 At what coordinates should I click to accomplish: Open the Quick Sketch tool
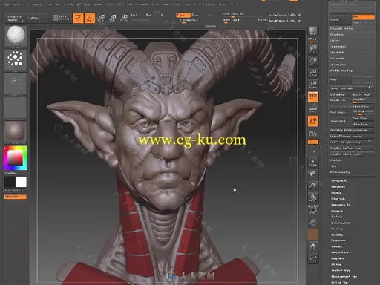61,18
